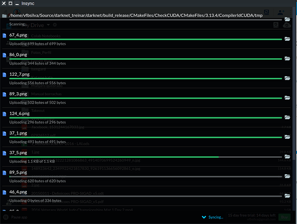Viewport: 297px width, 224px height.
Task: Open folder location for 89_5.png upload
Action: point(287,176)
